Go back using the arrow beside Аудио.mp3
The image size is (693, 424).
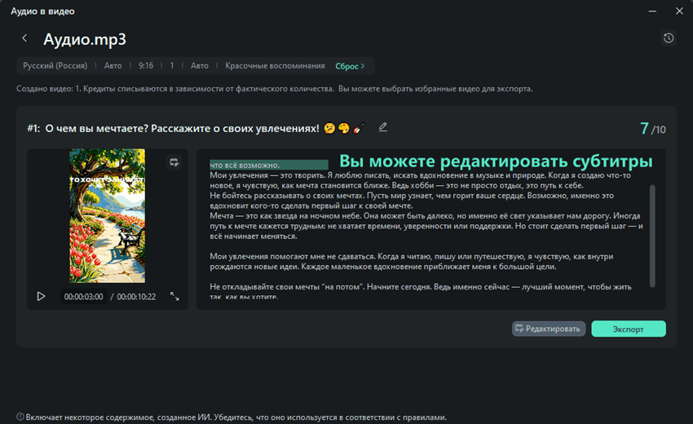(25, 38)
